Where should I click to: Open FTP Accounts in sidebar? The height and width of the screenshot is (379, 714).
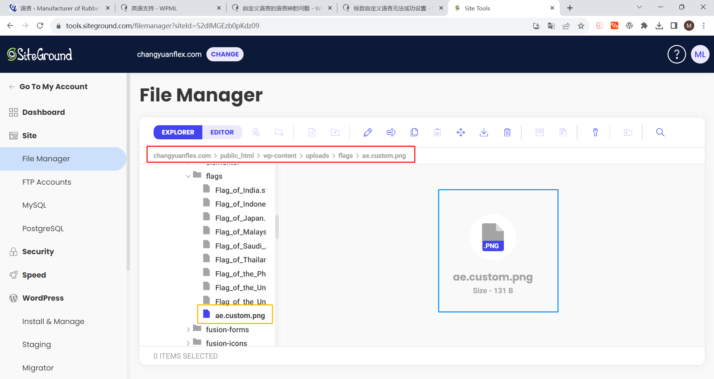click(46, 182)
